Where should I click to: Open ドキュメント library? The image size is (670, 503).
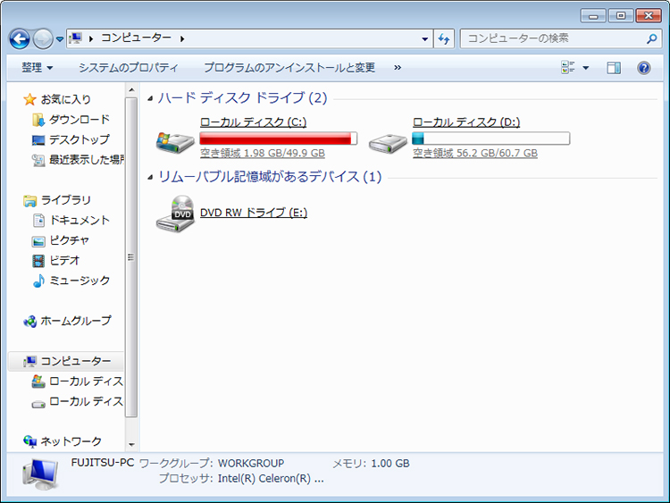pyautogui.click(x=80, y=220)
